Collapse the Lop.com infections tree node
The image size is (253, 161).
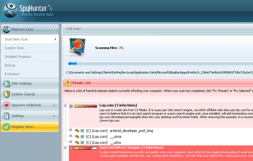click(x=66, y=105)
